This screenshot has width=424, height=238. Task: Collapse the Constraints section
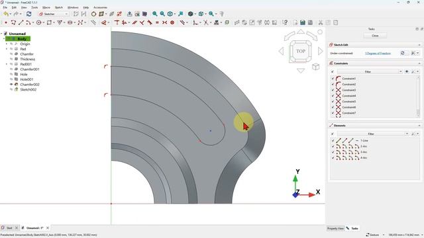point(419,63)
